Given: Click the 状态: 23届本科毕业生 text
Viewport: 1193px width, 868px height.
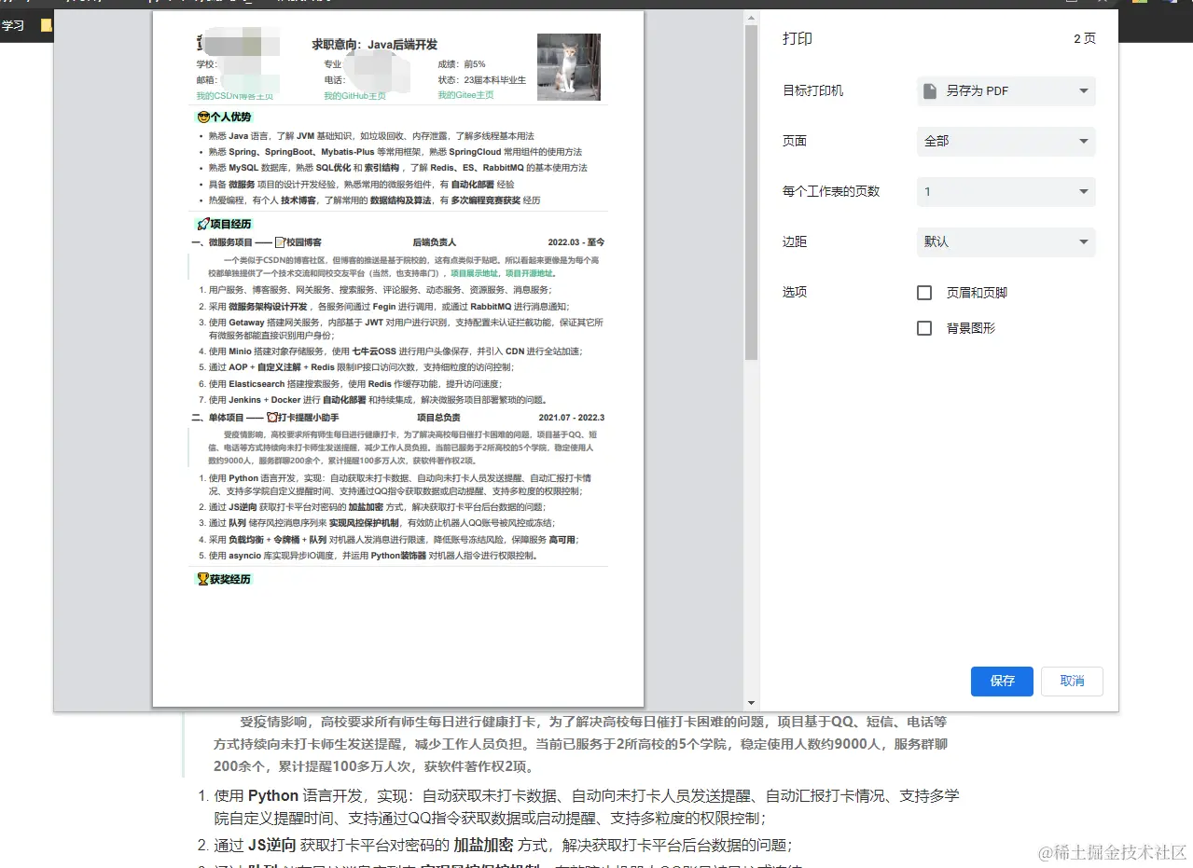Looking at the screenshot, I should click(482, 80).
